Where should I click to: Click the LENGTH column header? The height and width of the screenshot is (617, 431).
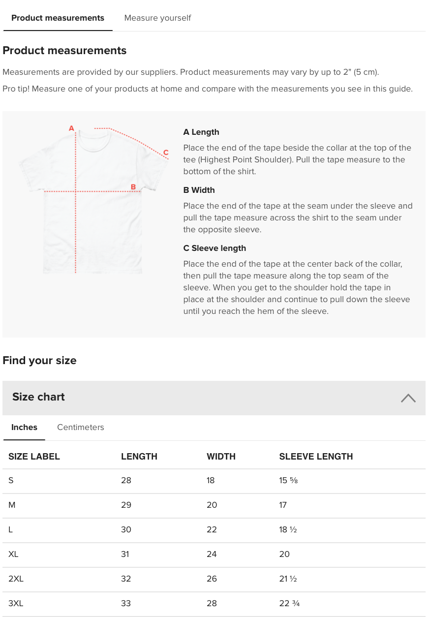[x=139, y=457]
